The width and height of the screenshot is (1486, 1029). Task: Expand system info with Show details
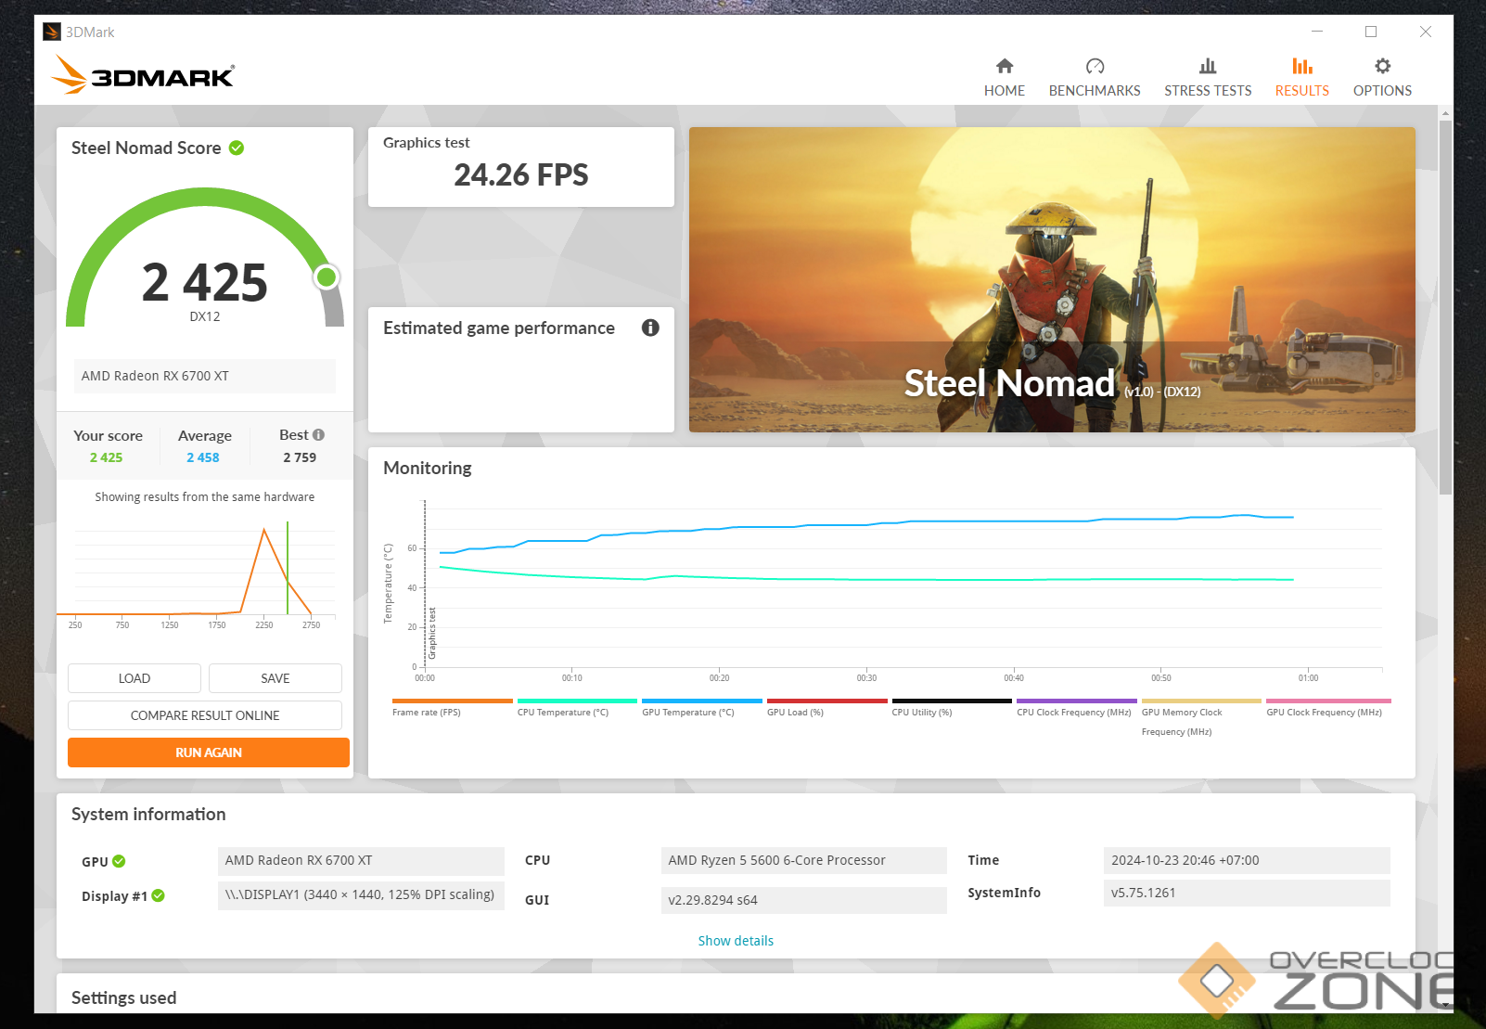735,941
